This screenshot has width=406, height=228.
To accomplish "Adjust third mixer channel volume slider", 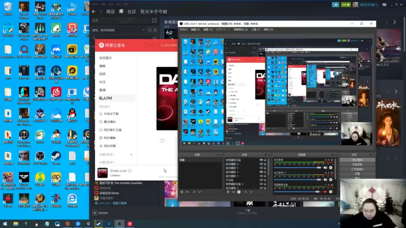I will pyautogui.click(x=298, y=192).
